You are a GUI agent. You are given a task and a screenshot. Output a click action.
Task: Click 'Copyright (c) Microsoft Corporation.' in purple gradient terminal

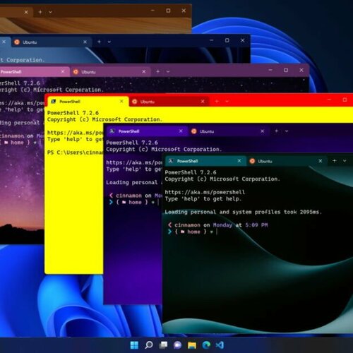click(164, 150)
